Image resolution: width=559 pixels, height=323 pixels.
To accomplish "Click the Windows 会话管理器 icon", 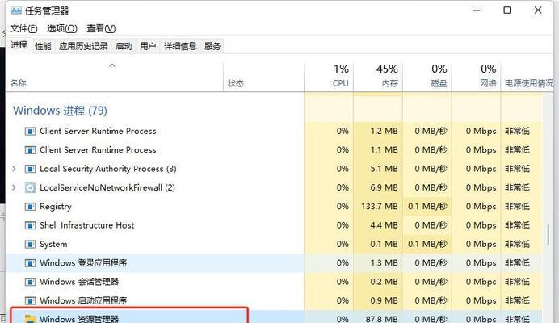I will [30, 282].
